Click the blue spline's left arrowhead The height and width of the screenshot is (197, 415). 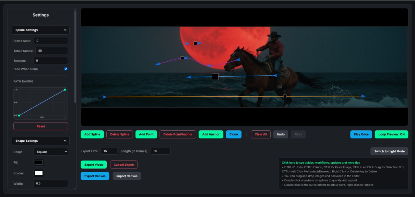(x=189, y=77)
